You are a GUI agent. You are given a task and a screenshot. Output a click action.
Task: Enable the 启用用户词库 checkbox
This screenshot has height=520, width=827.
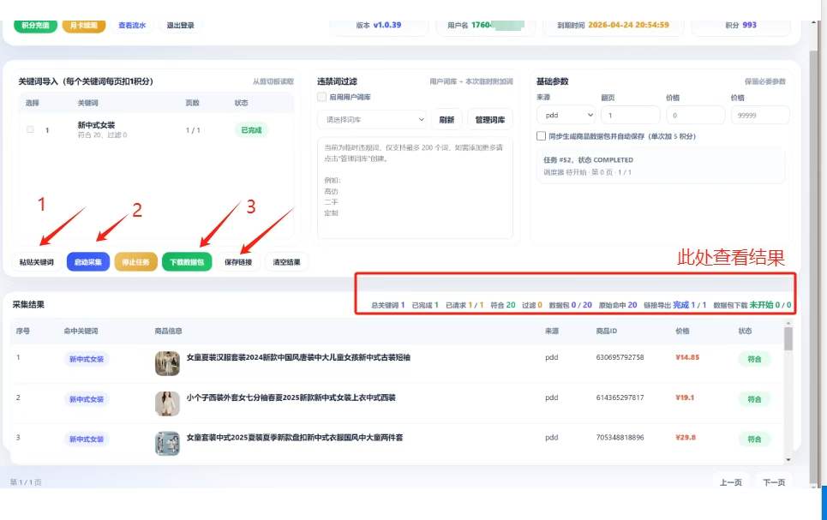click(321, 97)
